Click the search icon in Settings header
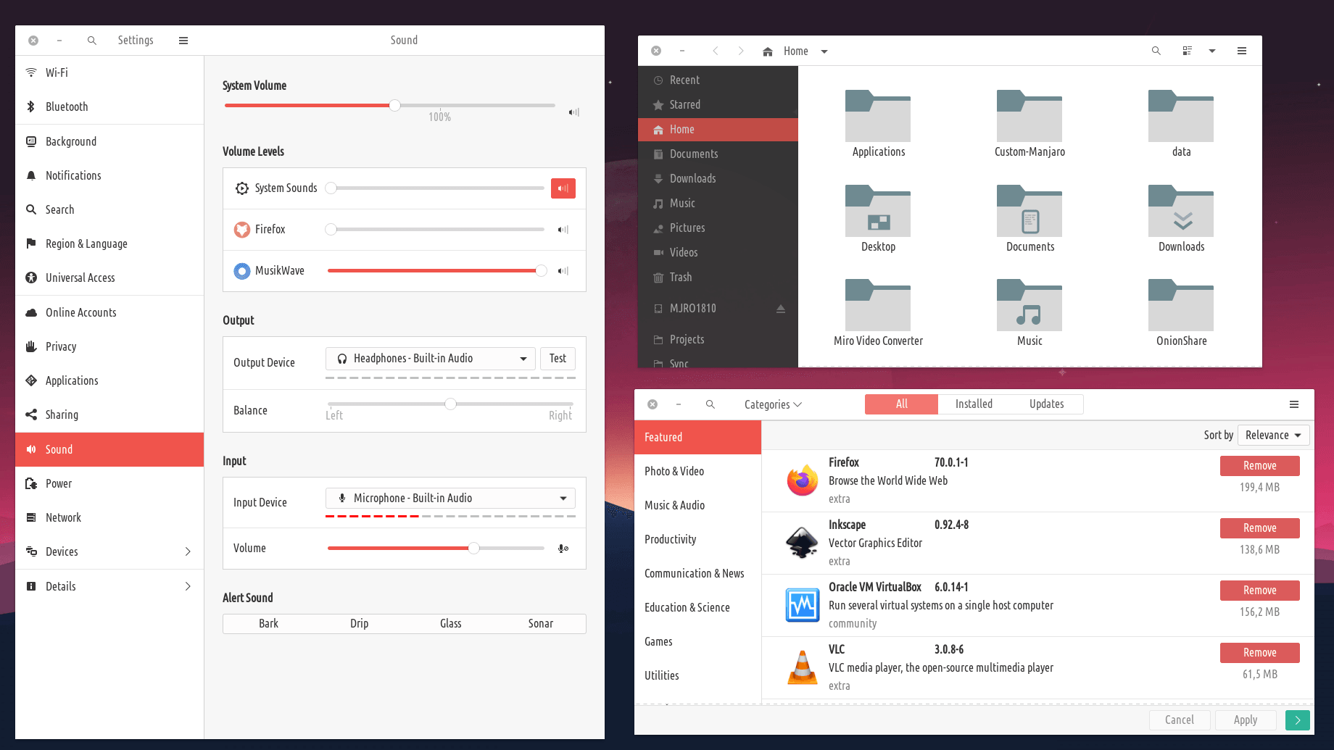The image size is (1334, 750). coord(92,41)
